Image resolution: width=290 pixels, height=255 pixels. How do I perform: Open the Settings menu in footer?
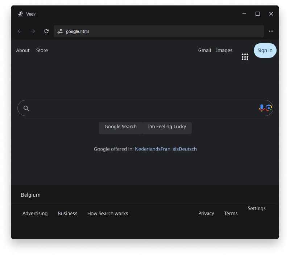(x=256, y=209)
